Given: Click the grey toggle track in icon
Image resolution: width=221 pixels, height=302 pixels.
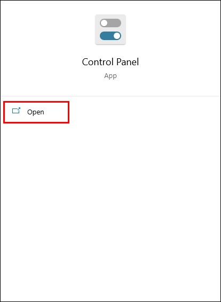Looking at the screenshot, I should pos(111,23).
